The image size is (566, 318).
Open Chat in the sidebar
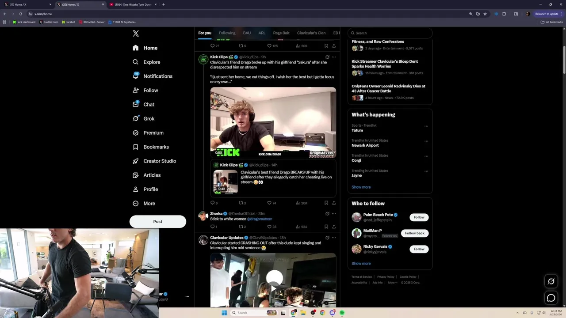tap(143, 104)
